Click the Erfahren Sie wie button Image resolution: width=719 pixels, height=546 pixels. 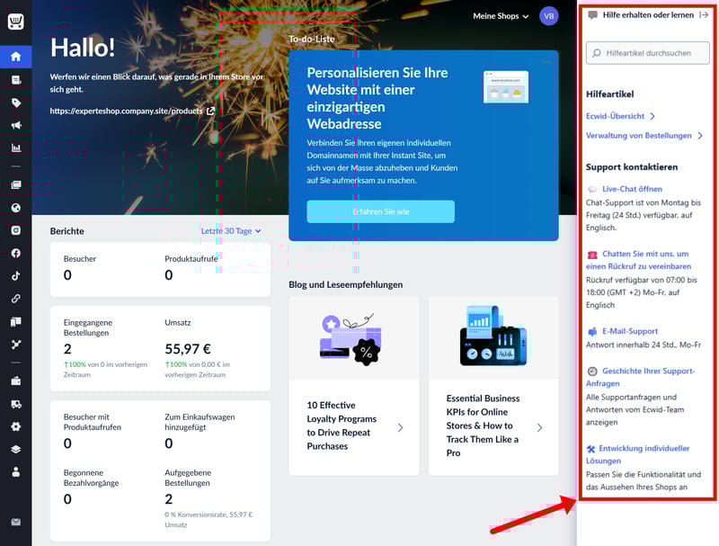pyautogui.click(x=380, y=211)
